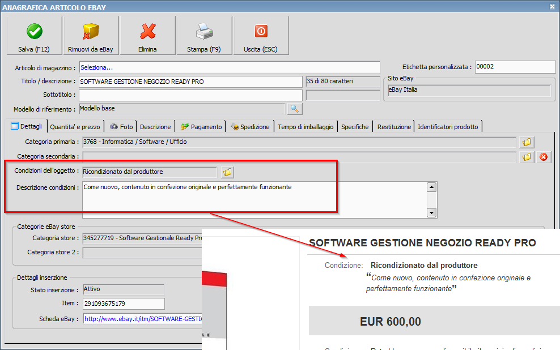The image size is (560, 350).
Task: Click Condizioni dell'oggetto field Ricondizionato dal produttore
Action: click(150, 172)
